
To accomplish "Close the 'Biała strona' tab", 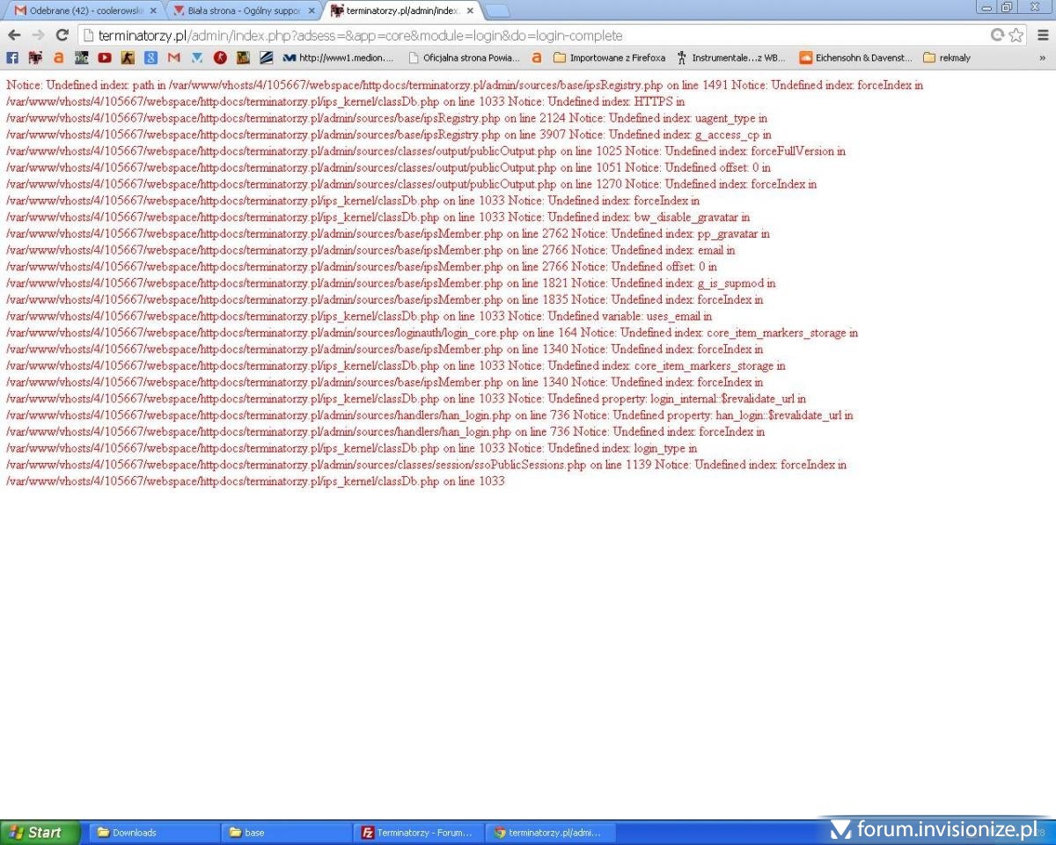I will point(312,11).
